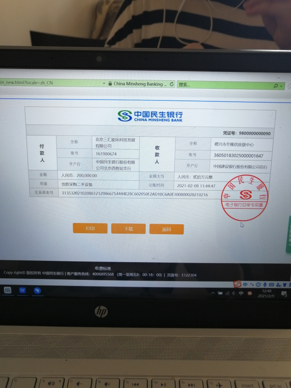Select the voucher number 9800000000090
This screenshot has height=388, width=291.
(x=255, y=133)
